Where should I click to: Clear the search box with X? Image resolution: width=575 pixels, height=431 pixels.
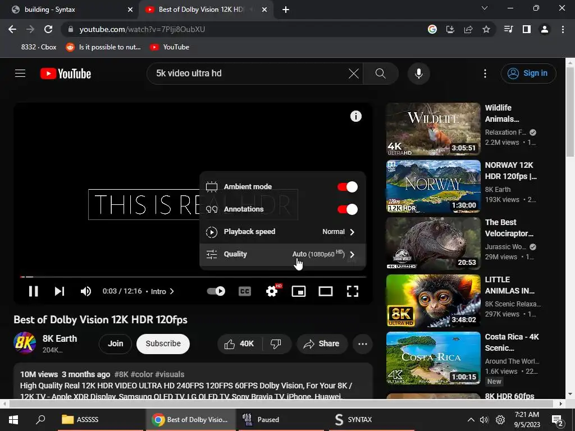(354, 74)
